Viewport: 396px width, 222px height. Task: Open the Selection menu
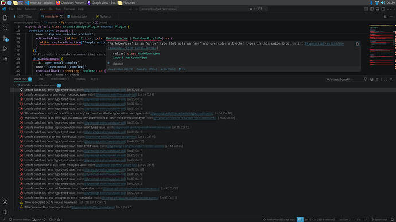[30, 9]
